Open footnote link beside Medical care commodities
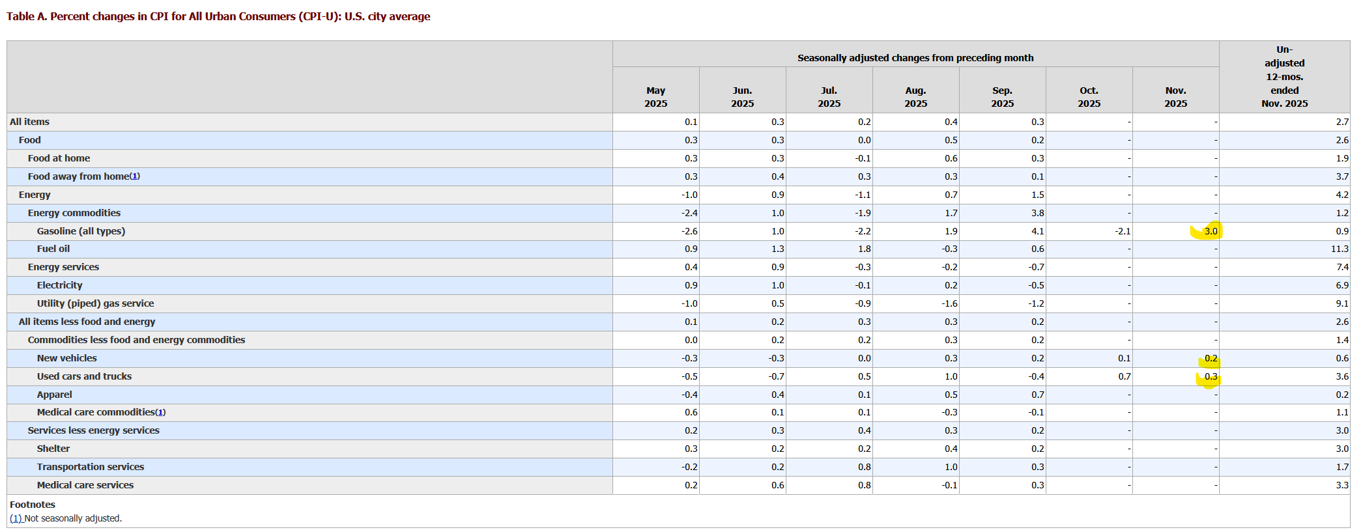Screen dimensions: 1363x530 (160, 412)
